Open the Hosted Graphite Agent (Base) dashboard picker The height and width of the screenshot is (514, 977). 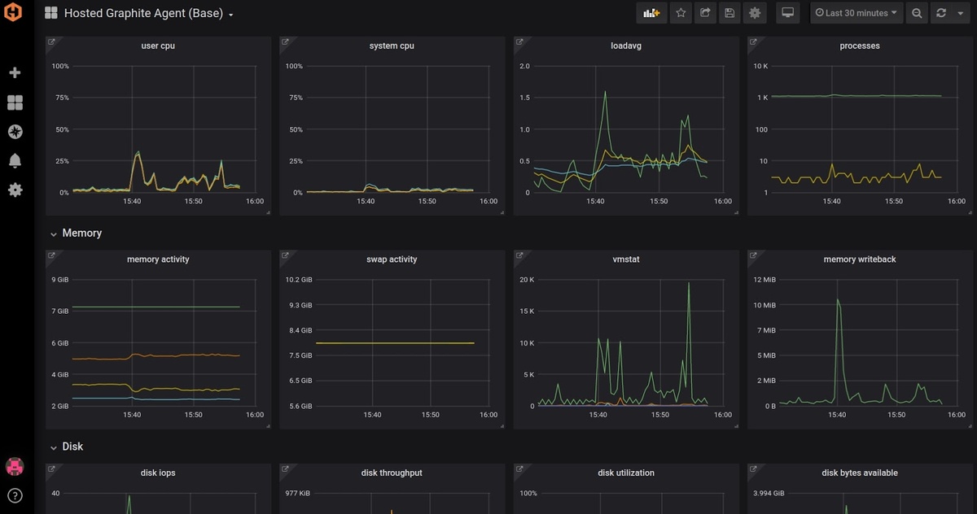(141, 13)
